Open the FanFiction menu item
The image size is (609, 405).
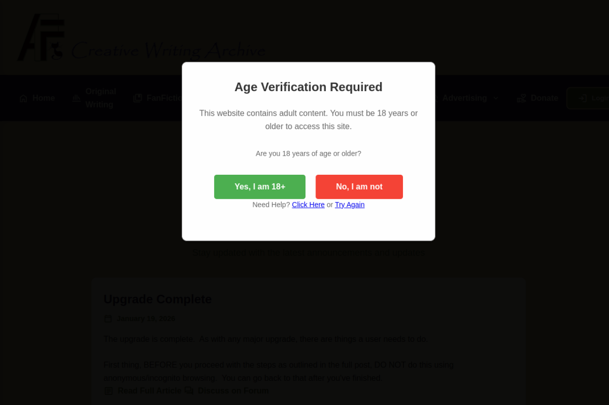tap(164, 98)
